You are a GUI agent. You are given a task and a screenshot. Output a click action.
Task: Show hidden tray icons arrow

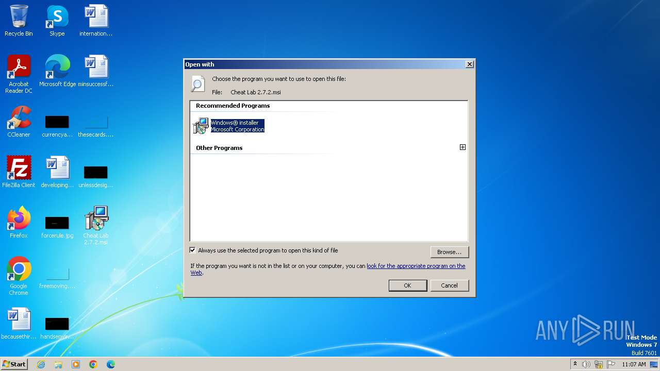(x=575, y=364)
